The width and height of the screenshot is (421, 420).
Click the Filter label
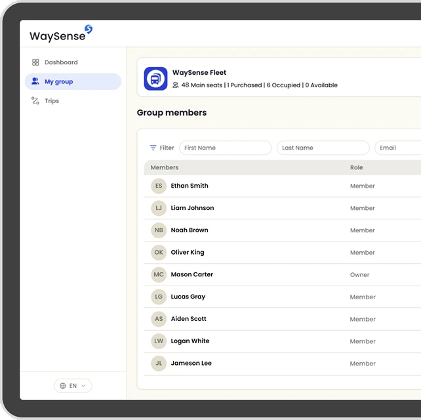(167, 148)
